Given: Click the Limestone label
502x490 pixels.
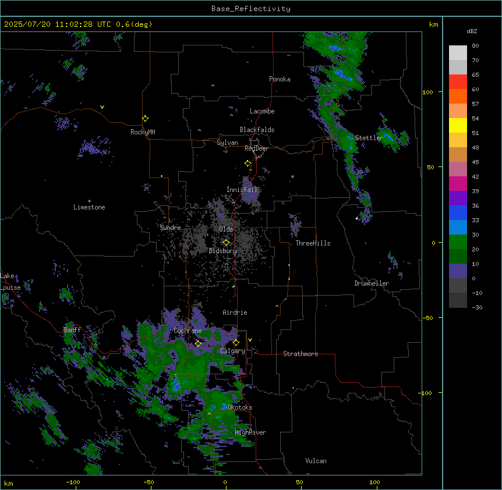Looking at the screenshot, I should [89, 207].
